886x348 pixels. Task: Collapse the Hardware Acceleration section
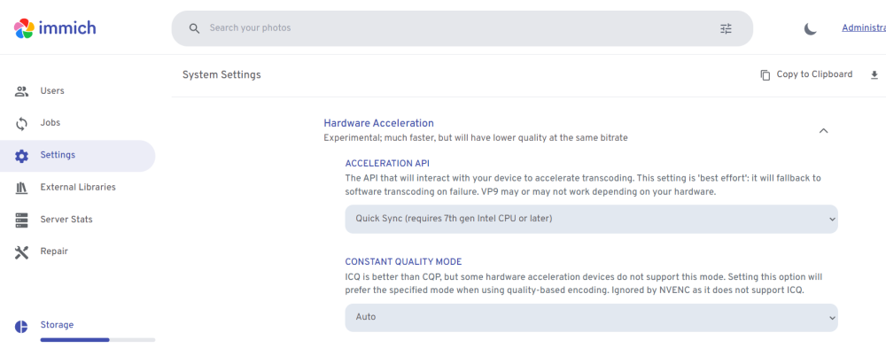coord(823,130)
